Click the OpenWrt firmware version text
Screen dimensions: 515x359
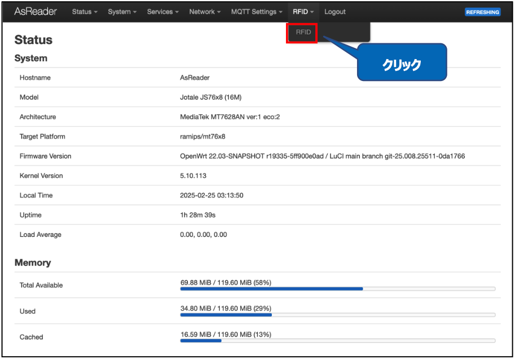click(322, 156)
